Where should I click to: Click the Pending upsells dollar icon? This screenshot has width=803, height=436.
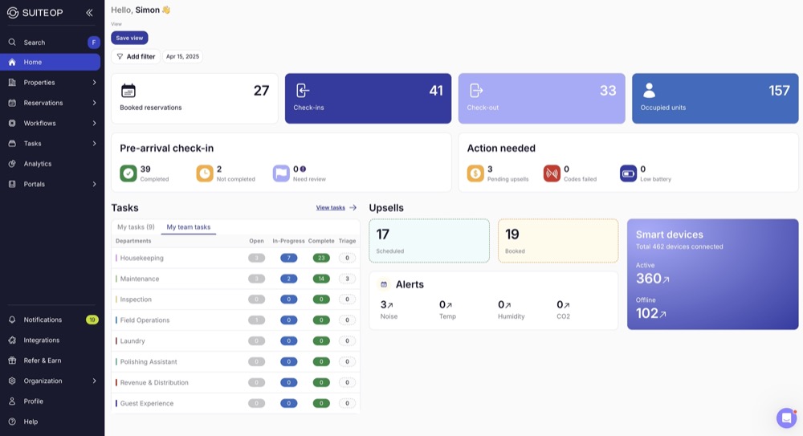point(475,173)
